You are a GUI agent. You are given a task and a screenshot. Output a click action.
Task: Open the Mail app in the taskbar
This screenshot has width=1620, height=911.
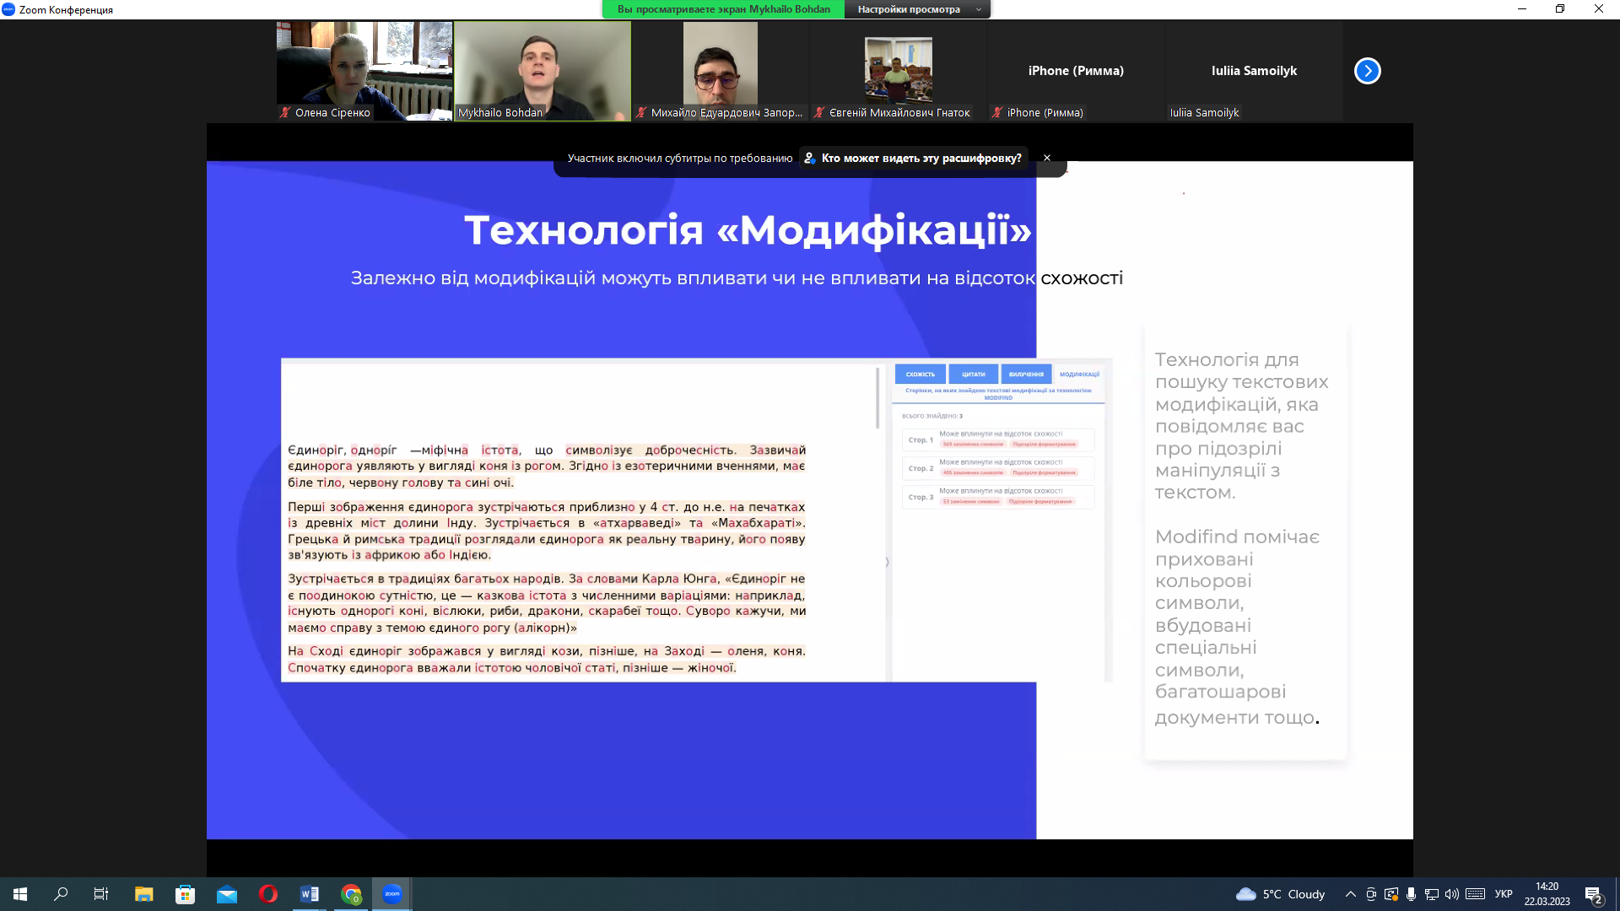(x=226, y=894)
